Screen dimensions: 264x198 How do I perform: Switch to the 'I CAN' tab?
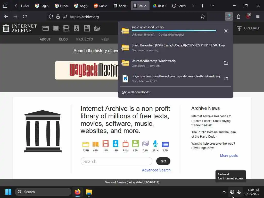(25, 6)
